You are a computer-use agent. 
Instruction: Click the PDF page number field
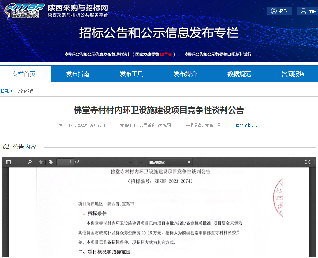coord(65,162)
